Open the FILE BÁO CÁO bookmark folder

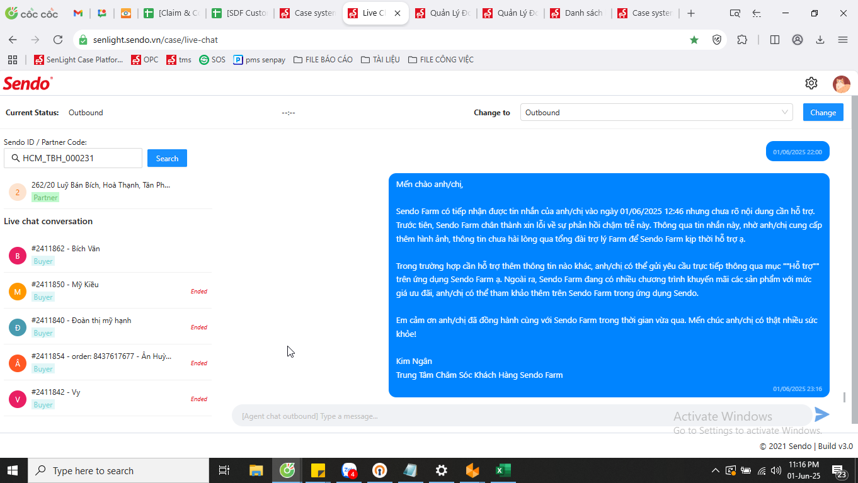(x=323, y=60)
